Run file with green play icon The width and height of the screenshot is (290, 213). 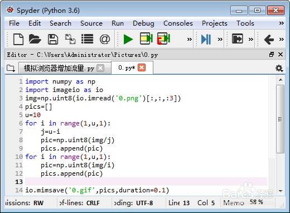pos(128,39)
